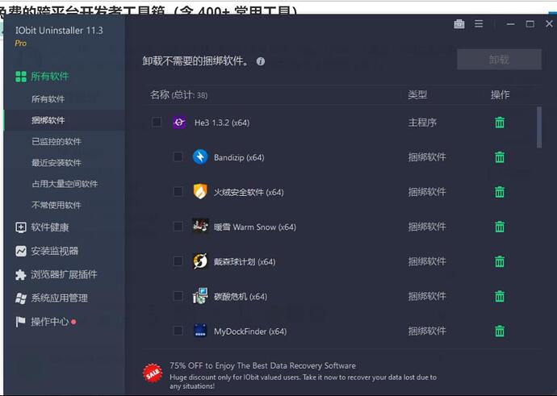Check the MyDockFinder checkbox

coord(178,331)
